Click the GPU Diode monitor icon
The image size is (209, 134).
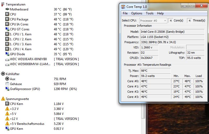(x=7, y=54)
